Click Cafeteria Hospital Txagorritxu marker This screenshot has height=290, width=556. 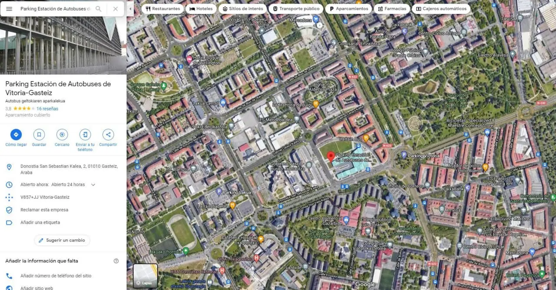(x=261, y=239)
